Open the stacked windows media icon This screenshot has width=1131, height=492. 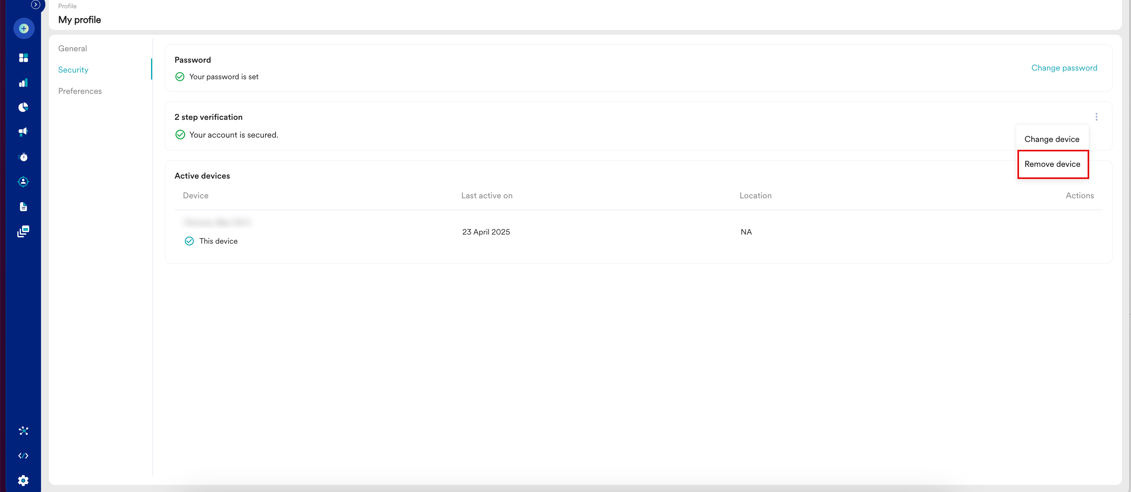coord(23,231)
